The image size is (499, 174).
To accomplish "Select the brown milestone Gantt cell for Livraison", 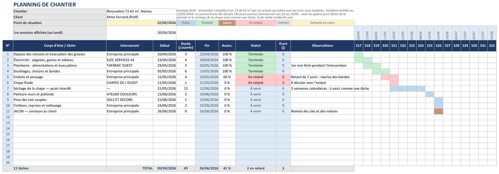I will 438,111.
